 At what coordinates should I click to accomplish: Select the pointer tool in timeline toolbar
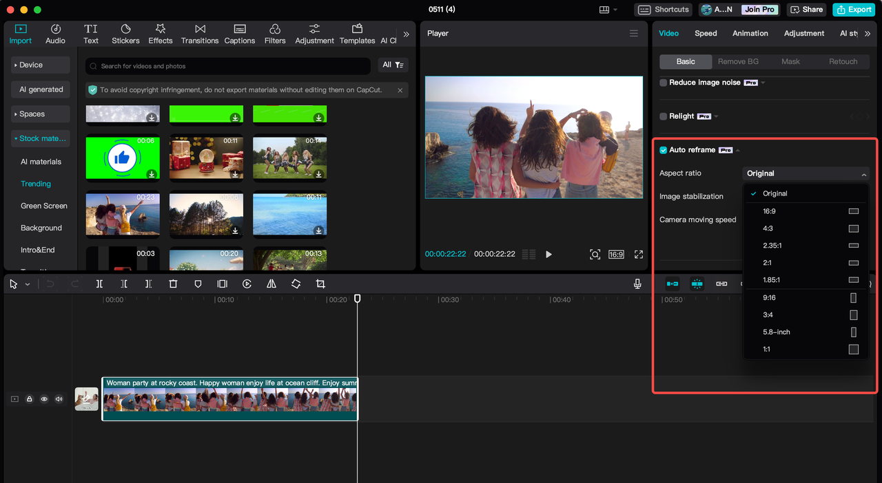(14, 283)
